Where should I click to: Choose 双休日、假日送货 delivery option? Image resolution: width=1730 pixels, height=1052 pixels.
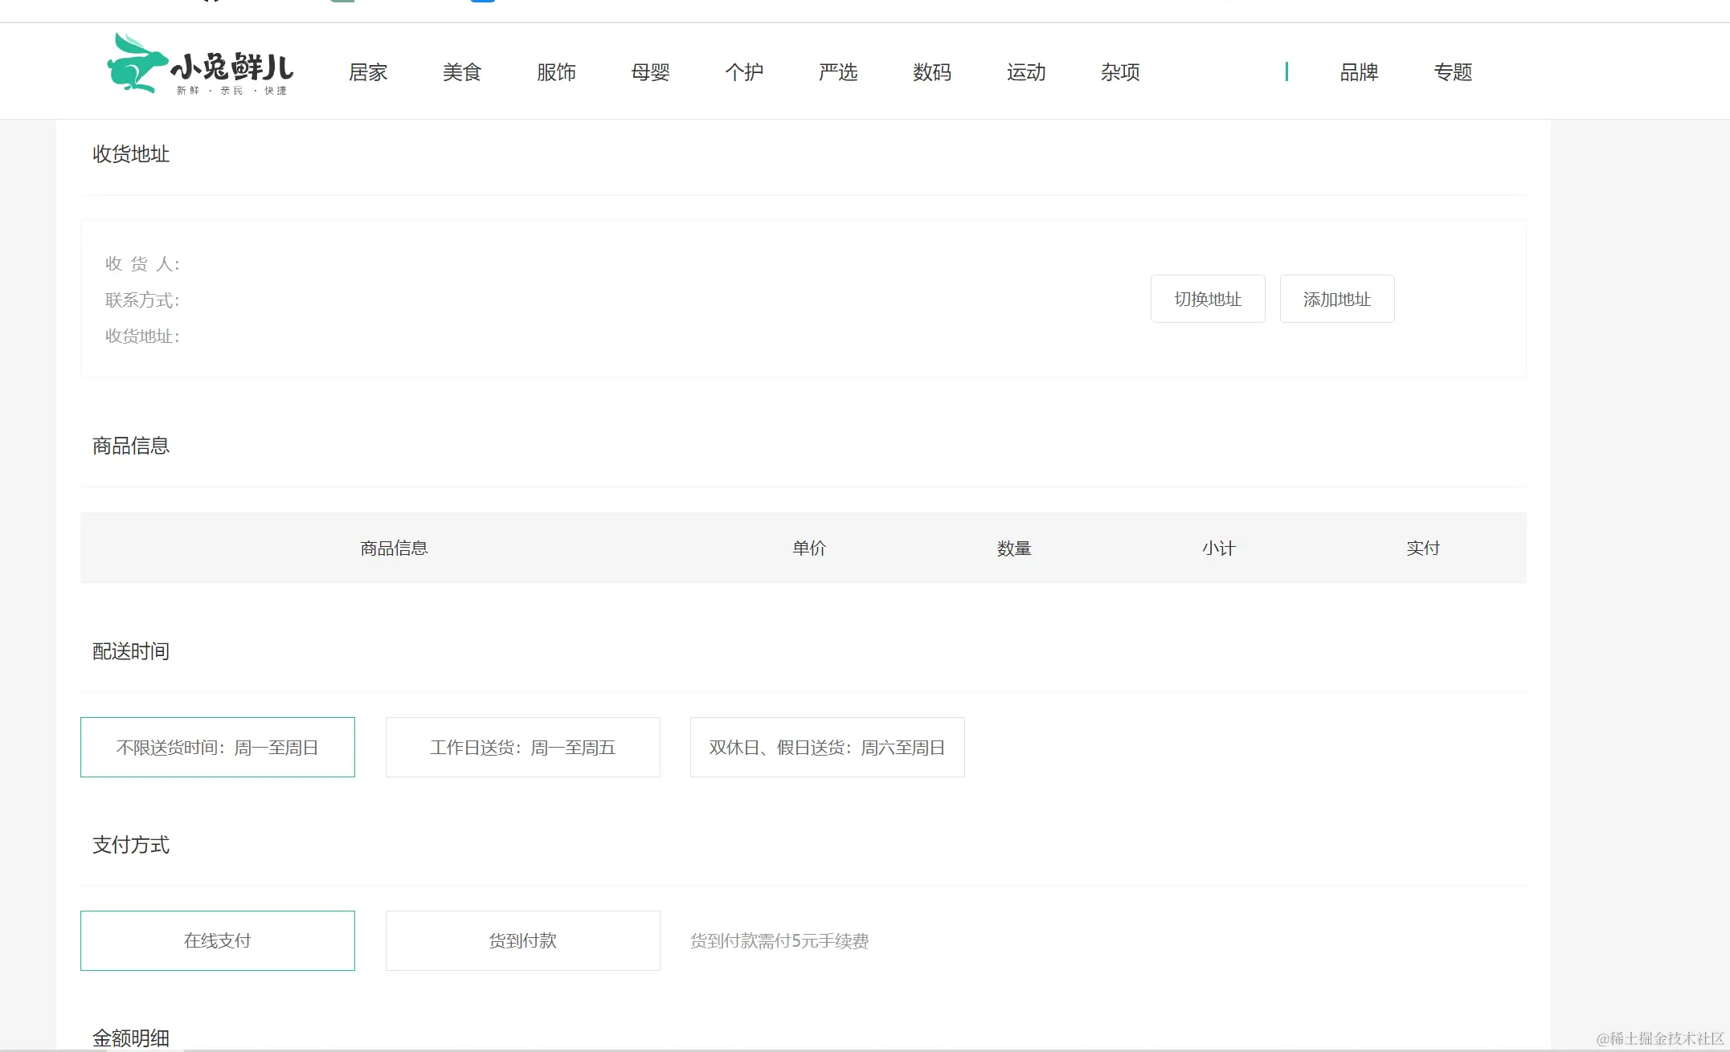(x=827, y=747)
